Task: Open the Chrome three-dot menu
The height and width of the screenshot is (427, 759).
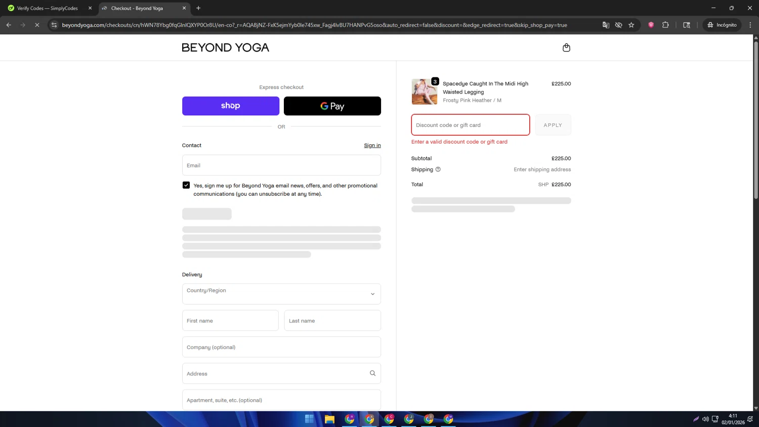Action: tap(750, 25)
